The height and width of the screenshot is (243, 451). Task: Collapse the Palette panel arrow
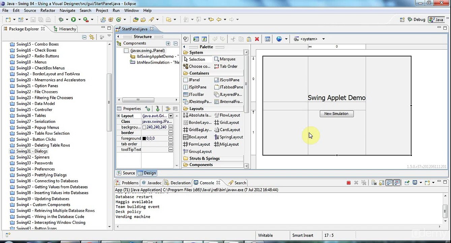point(184,47)
